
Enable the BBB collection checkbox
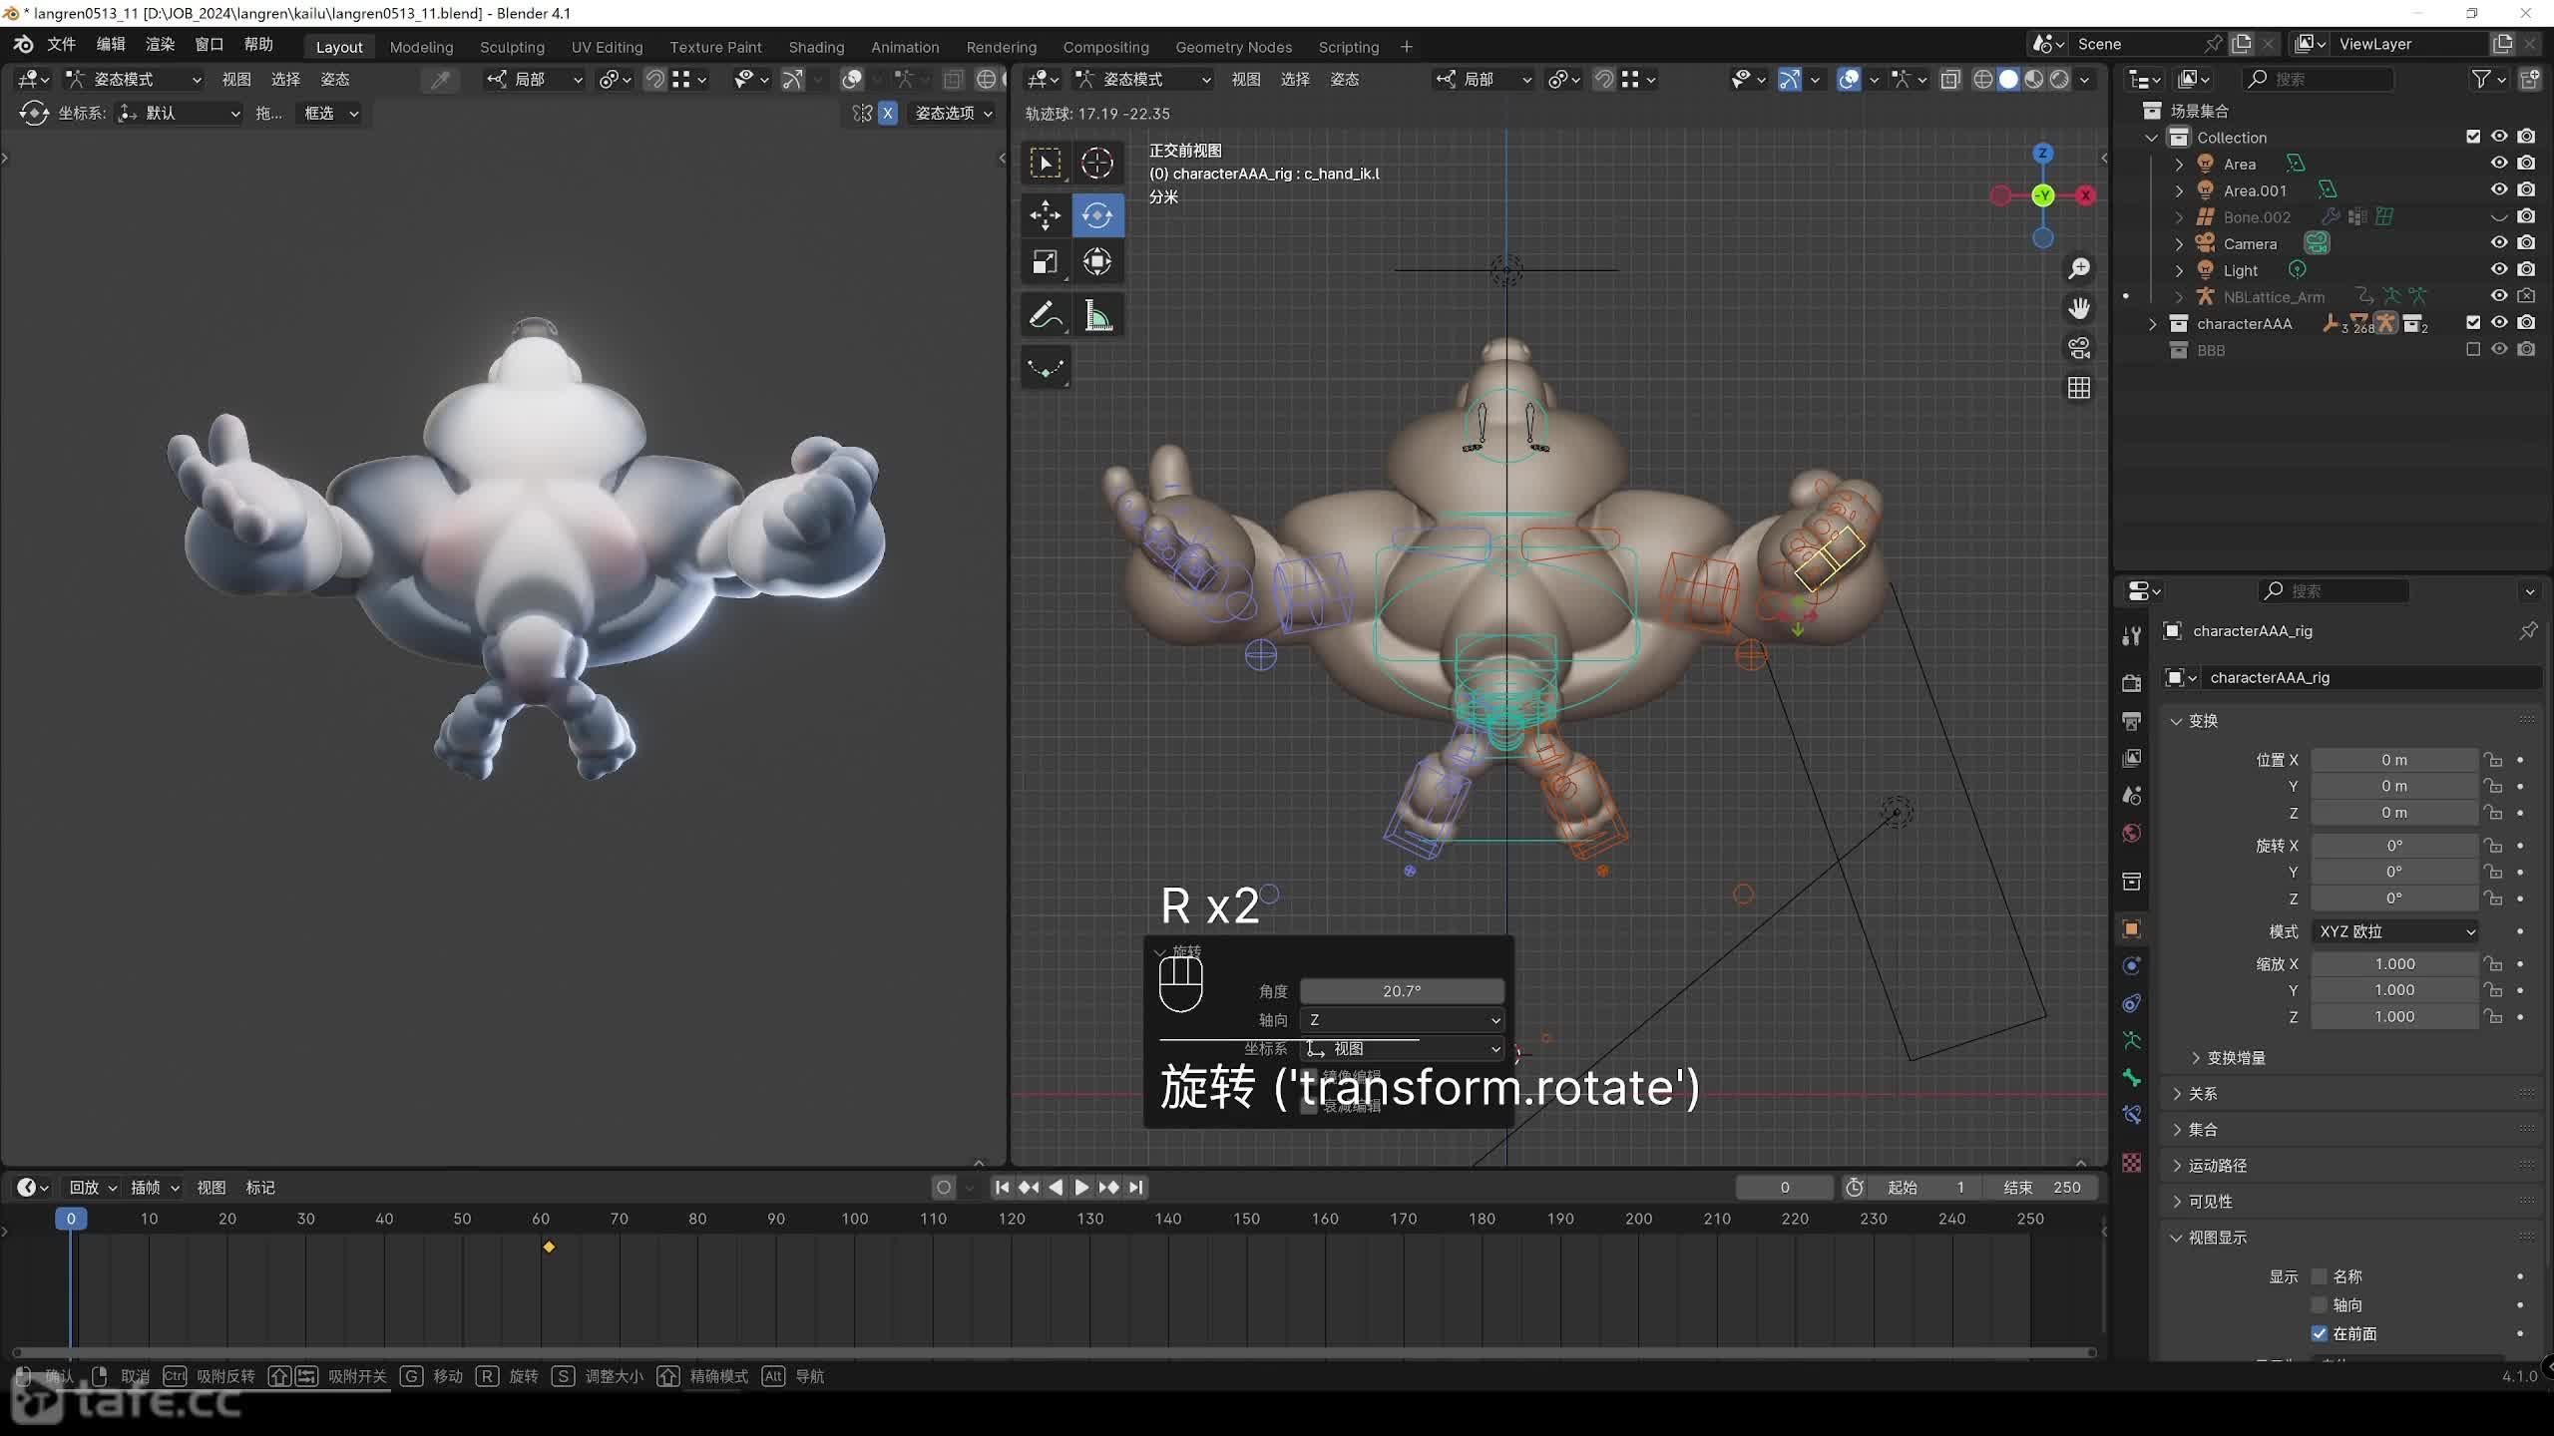[2473, 350]
